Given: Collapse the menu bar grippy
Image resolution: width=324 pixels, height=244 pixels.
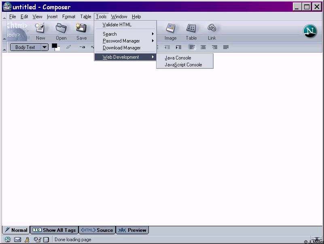Looking at the screenshot, I should pos(4,17).
